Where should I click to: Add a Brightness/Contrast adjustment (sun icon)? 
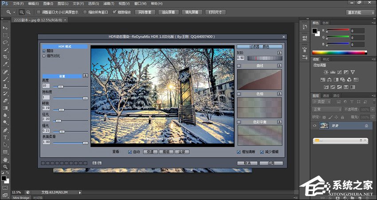(x=326, y=72)
